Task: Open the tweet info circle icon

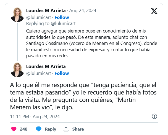Action: [x=155, y=116]
